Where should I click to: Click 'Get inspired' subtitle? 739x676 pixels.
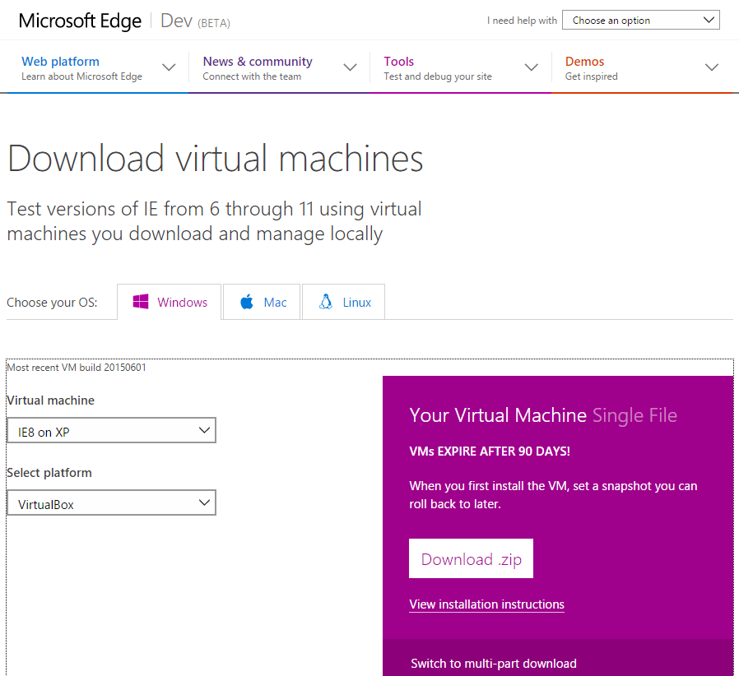pos(591,76)
